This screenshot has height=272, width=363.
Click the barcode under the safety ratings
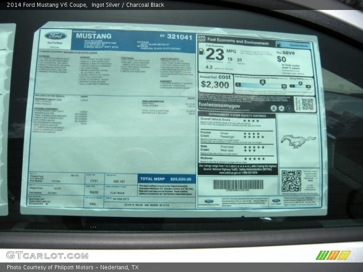238,185
